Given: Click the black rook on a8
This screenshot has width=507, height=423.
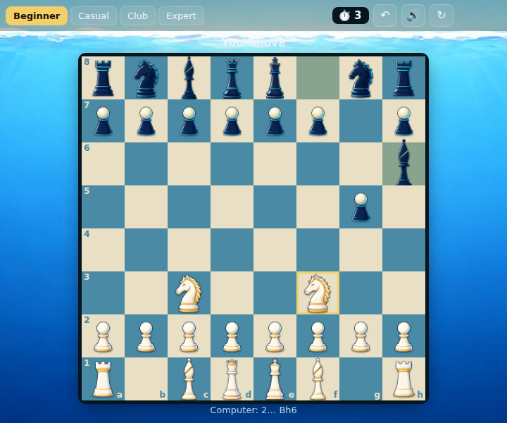Looking at the screenshot, I should 103,78.
